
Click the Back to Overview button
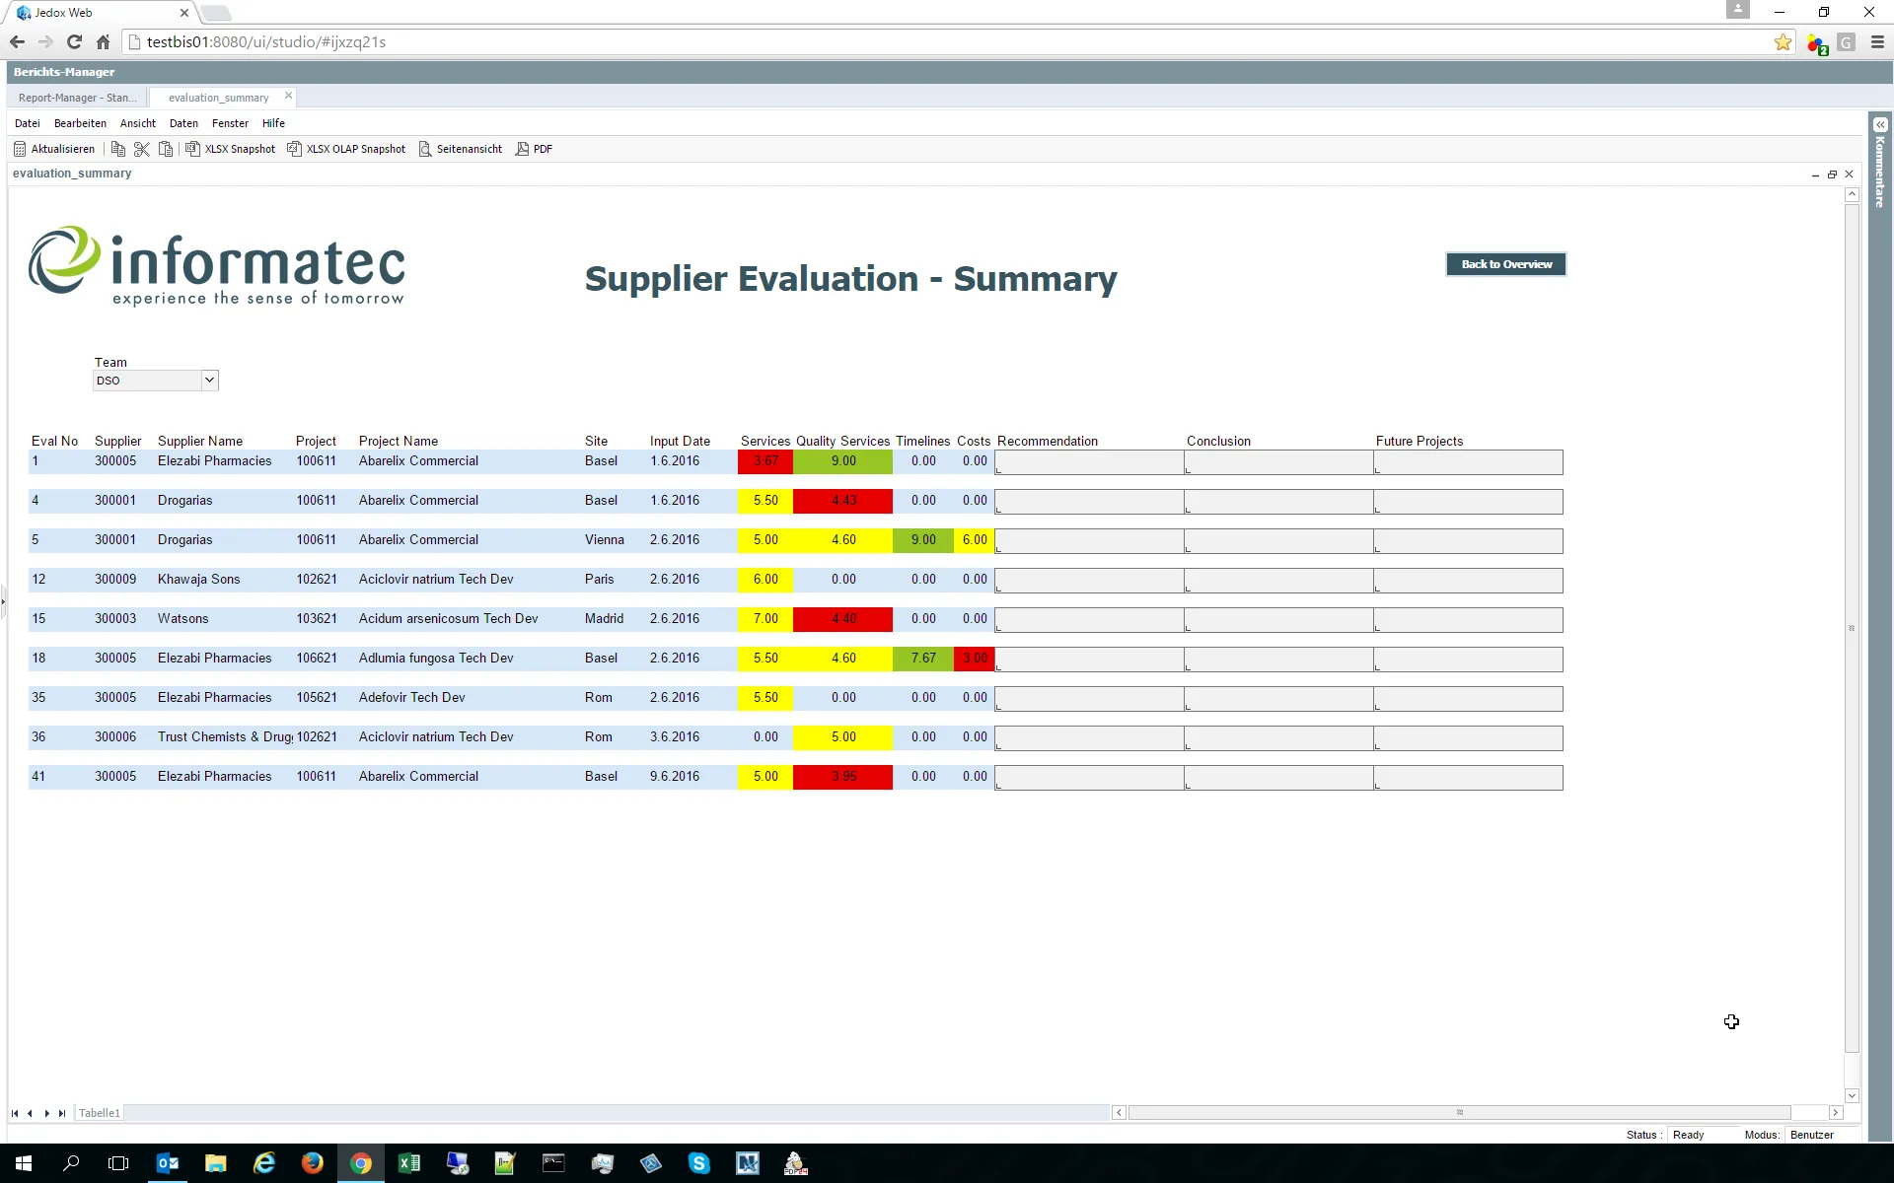[1506, 264]
